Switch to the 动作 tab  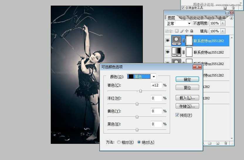click(211, 18)
